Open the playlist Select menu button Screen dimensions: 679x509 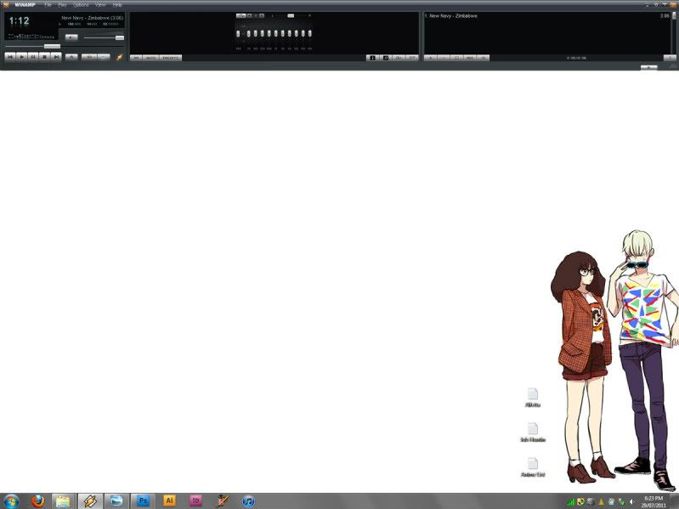click(457, 58)
